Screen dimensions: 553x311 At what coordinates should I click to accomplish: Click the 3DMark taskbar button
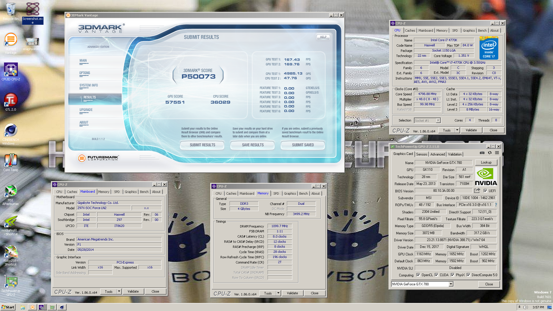click(33, 307)
